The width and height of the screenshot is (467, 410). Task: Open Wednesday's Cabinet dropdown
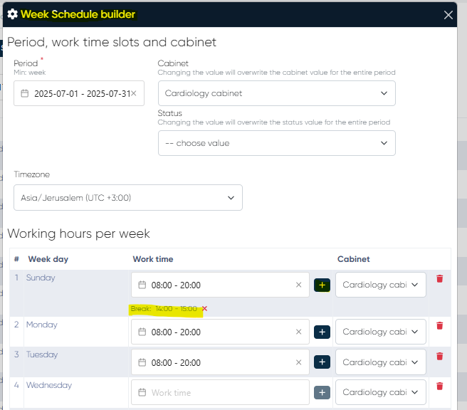pos(381,392)
